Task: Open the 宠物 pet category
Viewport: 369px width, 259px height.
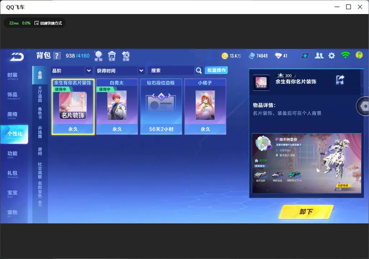Action: pos(13,213)
